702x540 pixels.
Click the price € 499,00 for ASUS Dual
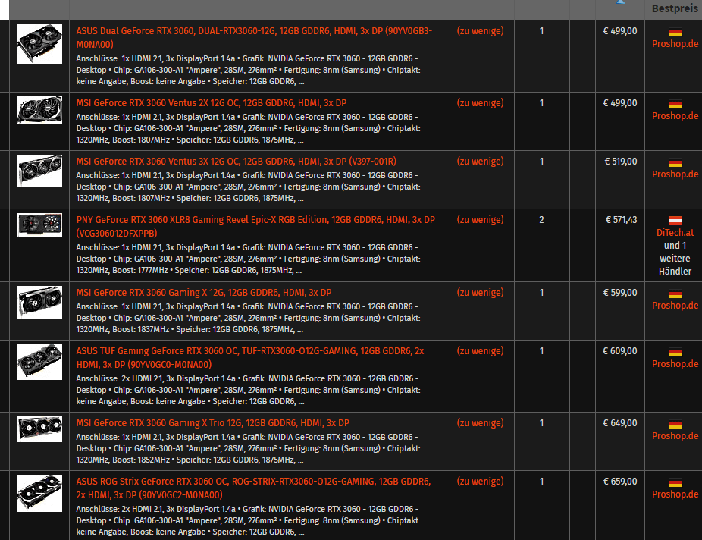tap(619, 31)
